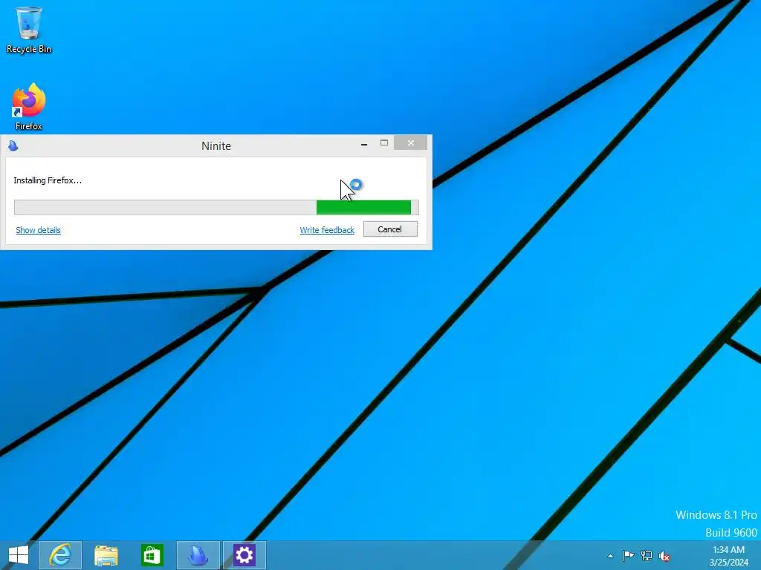Switch to Ninite taskbar button

[x=198, y=555]
